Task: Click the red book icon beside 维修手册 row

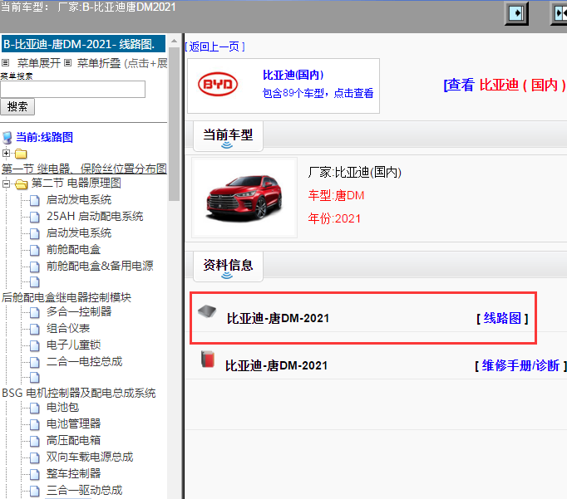Action: coord(208,359)
